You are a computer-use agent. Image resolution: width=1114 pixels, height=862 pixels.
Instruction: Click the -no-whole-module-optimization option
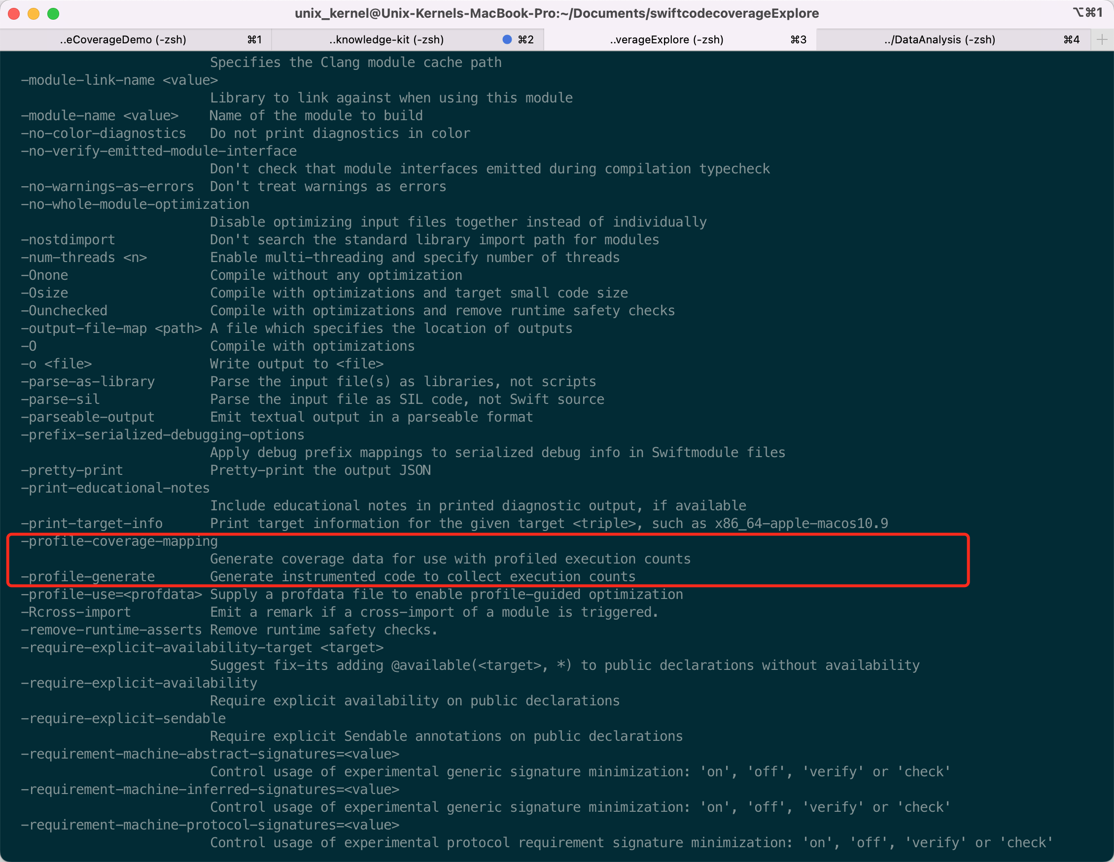click(x=135, y=204)
